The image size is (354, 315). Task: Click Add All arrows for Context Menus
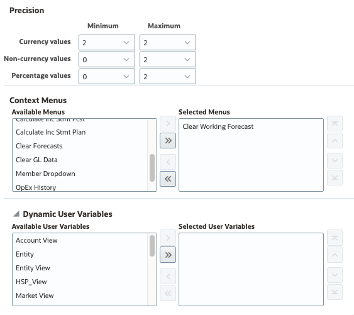(168, 141)
